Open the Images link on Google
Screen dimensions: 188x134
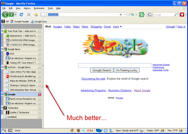pyautogui.click(x=58, y=27)
